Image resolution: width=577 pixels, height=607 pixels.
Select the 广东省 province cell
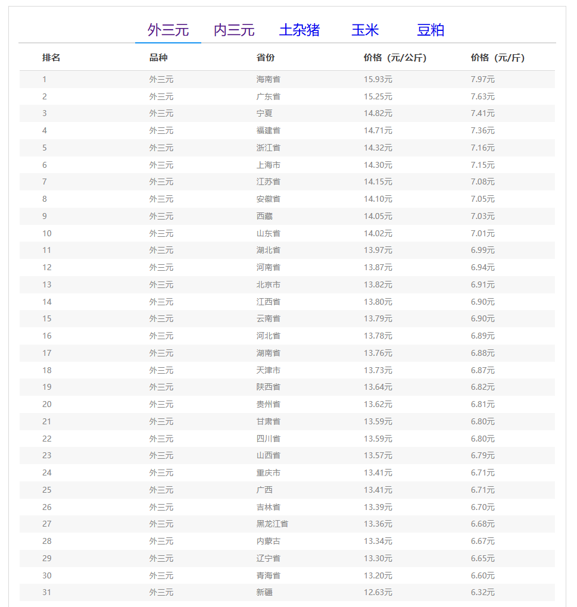pyautogui.click(x=268, y=96)
